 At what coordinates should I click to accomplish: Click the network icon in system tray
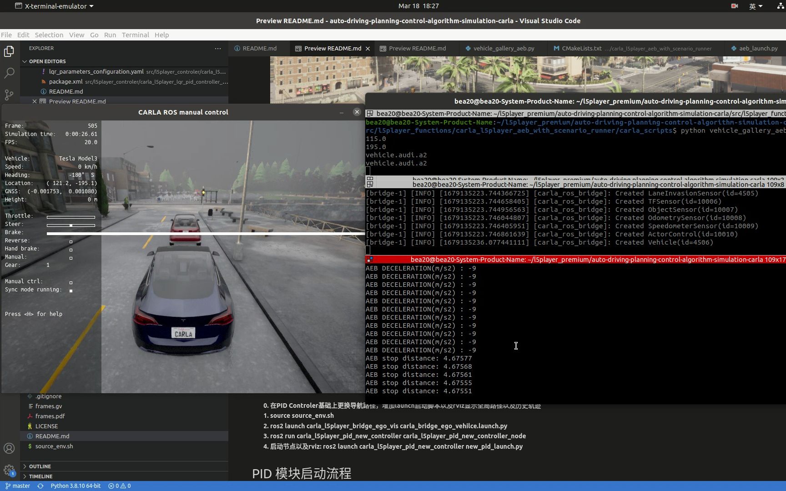(781, 6)
